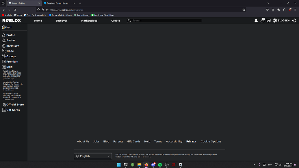Screen dimensions: 299x168
Task: Open Spotify from the taskbar
Action: coord(160,165)
